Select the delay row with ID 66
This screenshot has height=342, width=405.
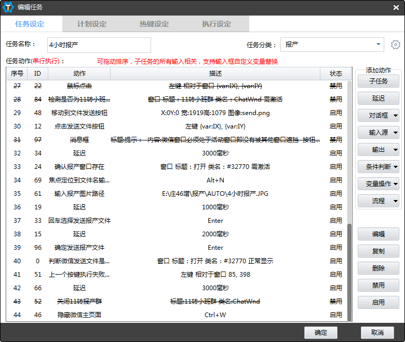(177, 288)
